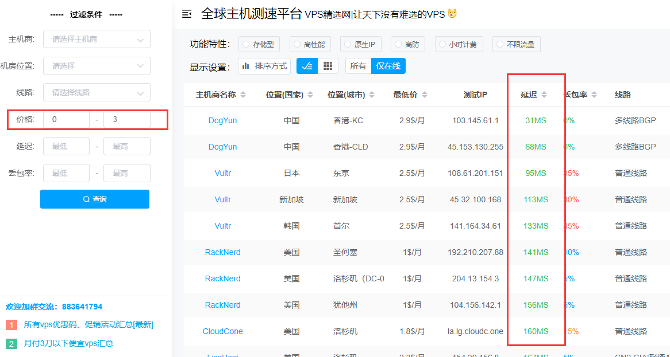The height and width of the screenshot is (357, 670).
Task: Sort by 主机商名称 column arrows
Action: coord(243,95)
